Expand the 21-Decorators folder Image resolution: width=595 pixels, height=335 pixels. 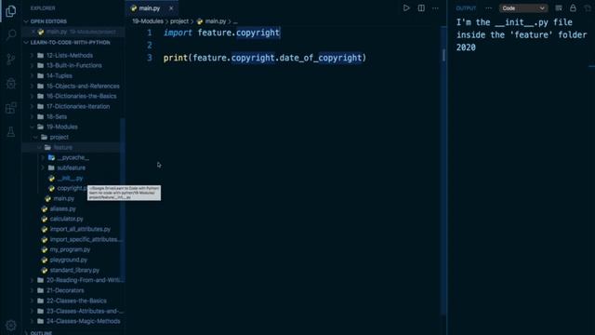coord(65,290)
